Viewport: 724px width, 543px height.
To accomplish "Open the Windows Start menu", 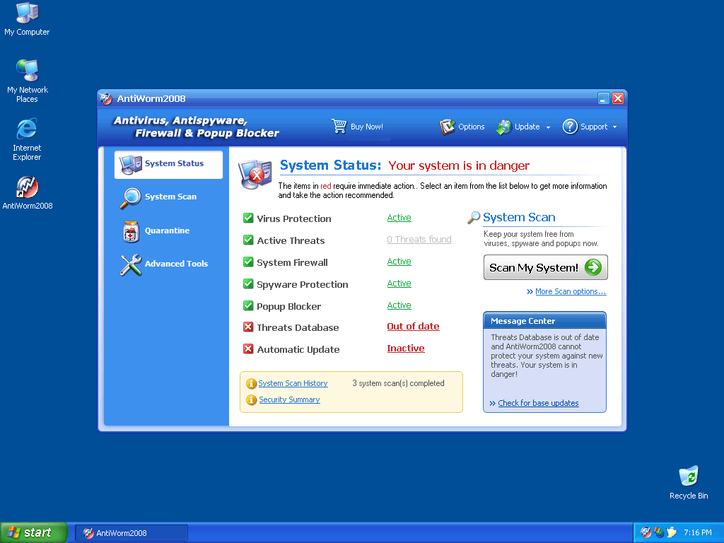I will (x=33, y=532).
